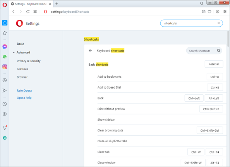Open Basic settings section
The image size is (230, 167).
coord(20,44)
